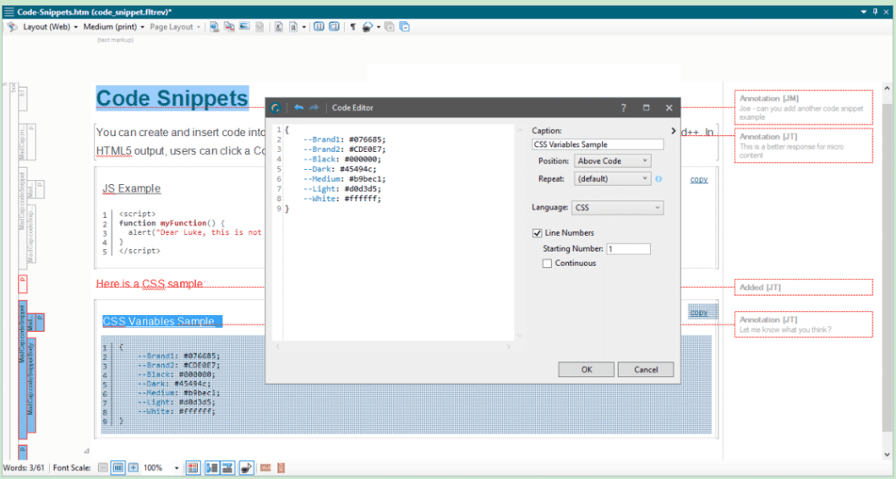The height and width of the screenshot is (479, 896).
Task: Toggle the paragraph mark (pilcrow) icon
Action: pyautogui.click(x=352, y=27)
